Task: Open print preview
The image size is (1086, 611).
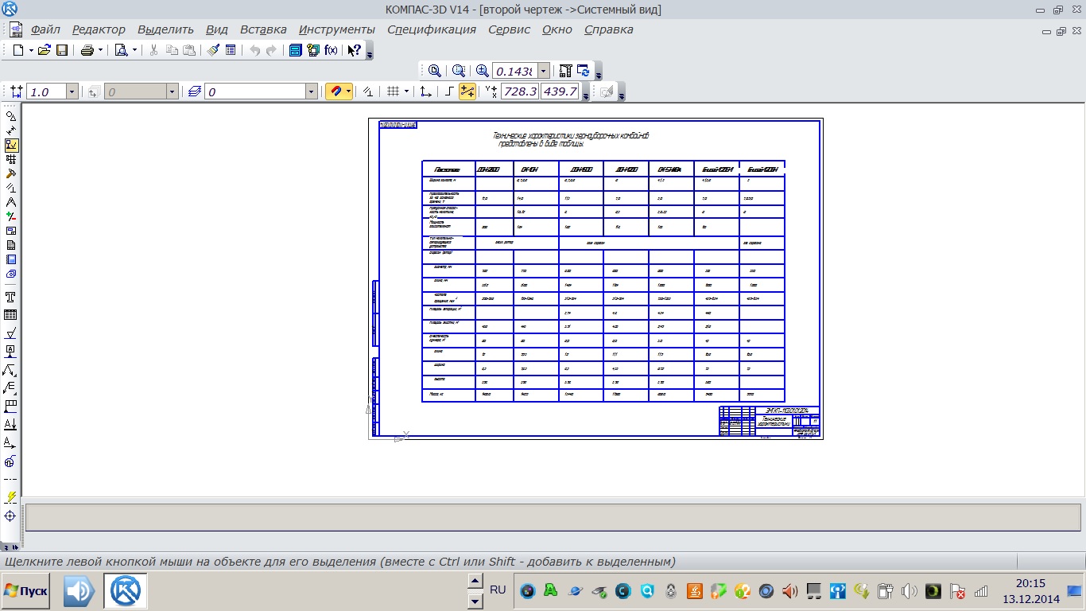Action: point(121,49)
